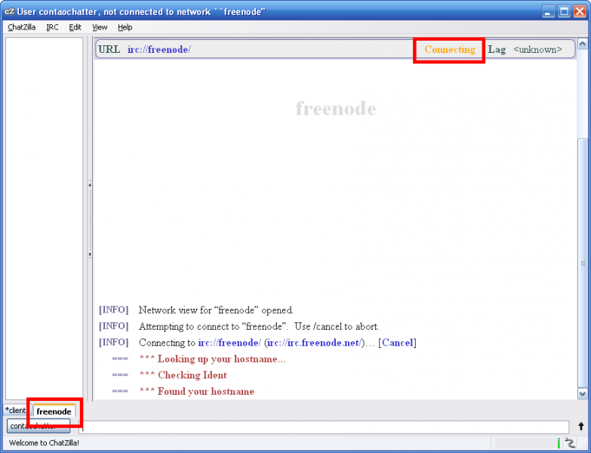Click the connection status icon in status bar
Screen dimensions: 591x453
pyautogui.click(x=570, y=443)
